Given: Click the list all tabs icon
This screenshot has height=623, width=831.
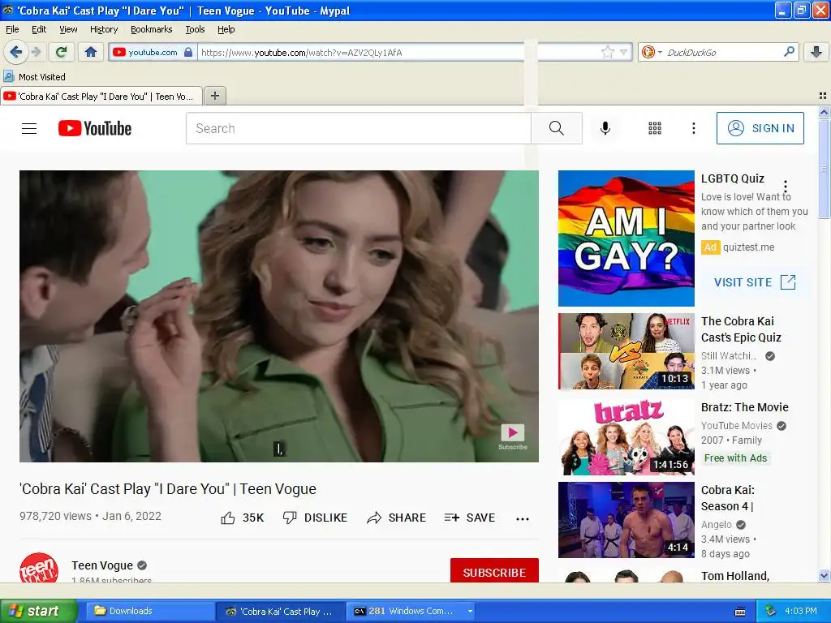Looking at the screenshot, I should tap(823, 96).
